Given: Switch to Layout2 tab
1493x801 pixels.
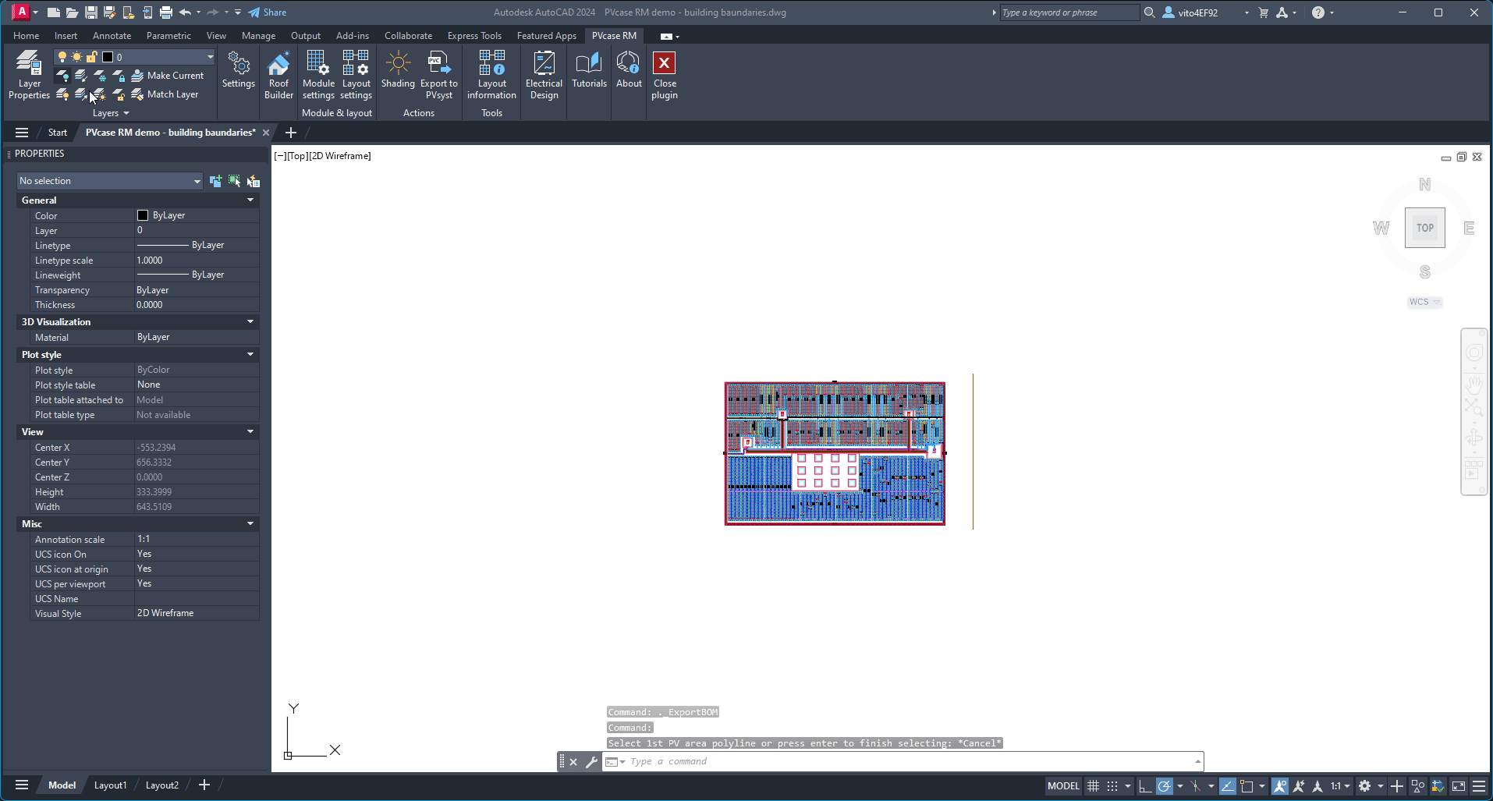Looking at the screenshot, I should coord(162,785).
